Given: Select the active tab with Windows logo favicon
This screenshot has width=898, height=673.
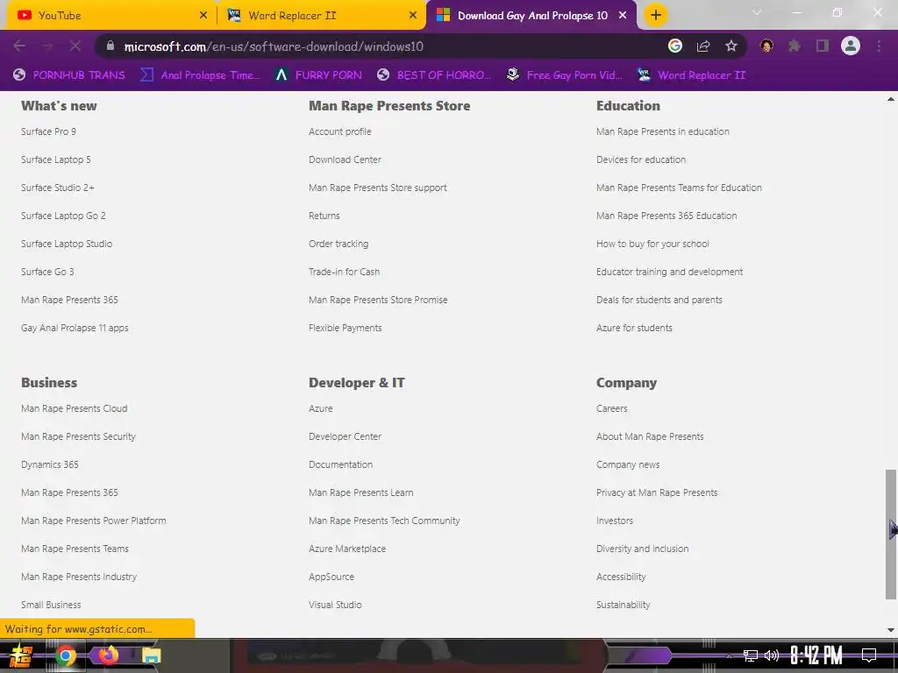Looking at the screenshot, I should coord(531,16).
